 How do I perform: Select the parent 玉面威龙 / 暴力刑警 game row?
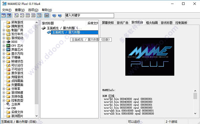pos(64,28)
